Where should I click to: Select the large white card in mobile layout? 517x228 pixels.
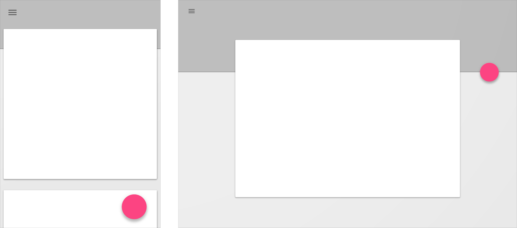80,104
